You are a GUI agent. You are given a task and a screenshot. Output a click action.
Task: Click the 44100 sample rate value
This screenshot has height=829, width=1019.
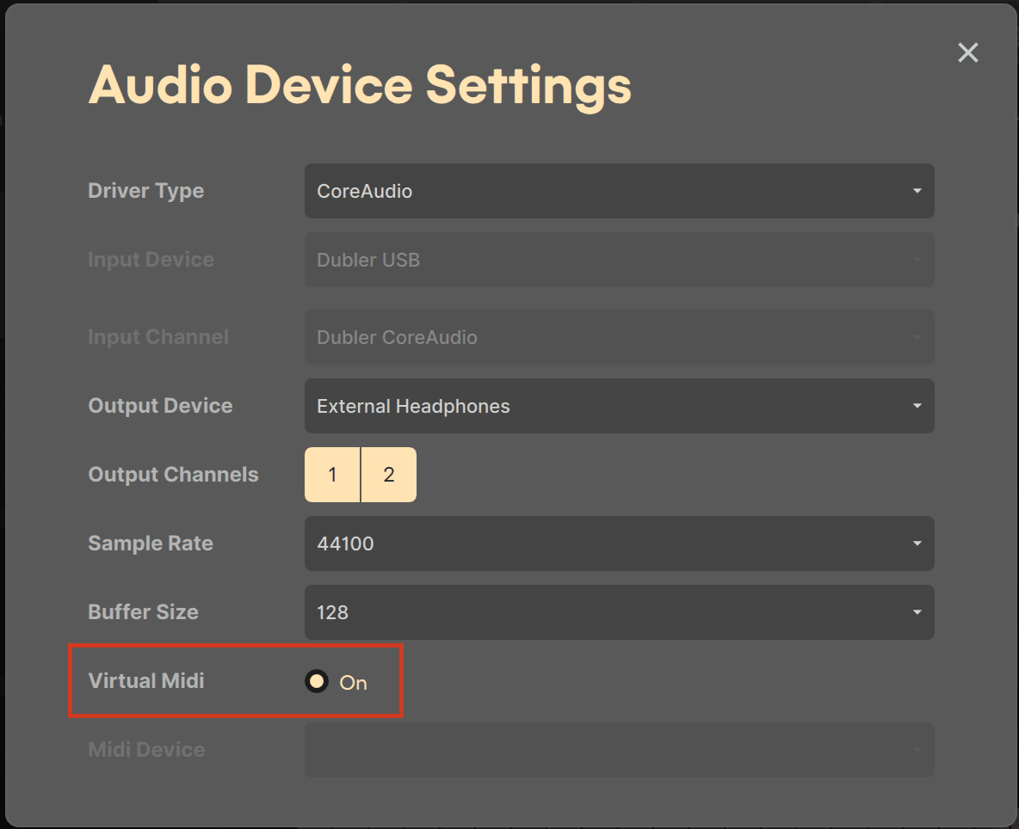point(345,543)
